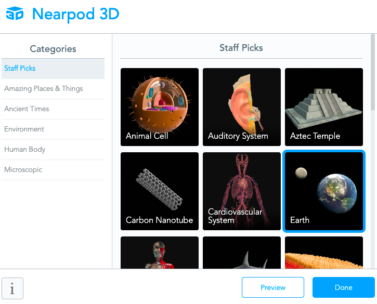The height and width of the screenshot is (304, 377).
Task: Switch to Staff Picks category
Action: (53, 69)
